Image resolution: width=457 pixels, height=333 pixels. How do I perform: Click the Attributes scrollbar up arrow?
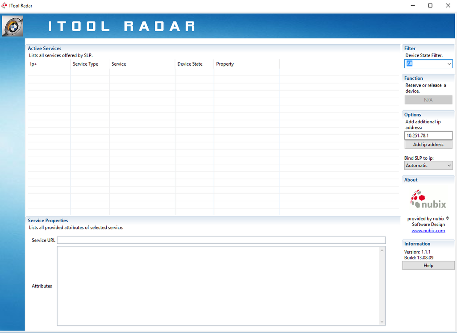coord(382,250)
